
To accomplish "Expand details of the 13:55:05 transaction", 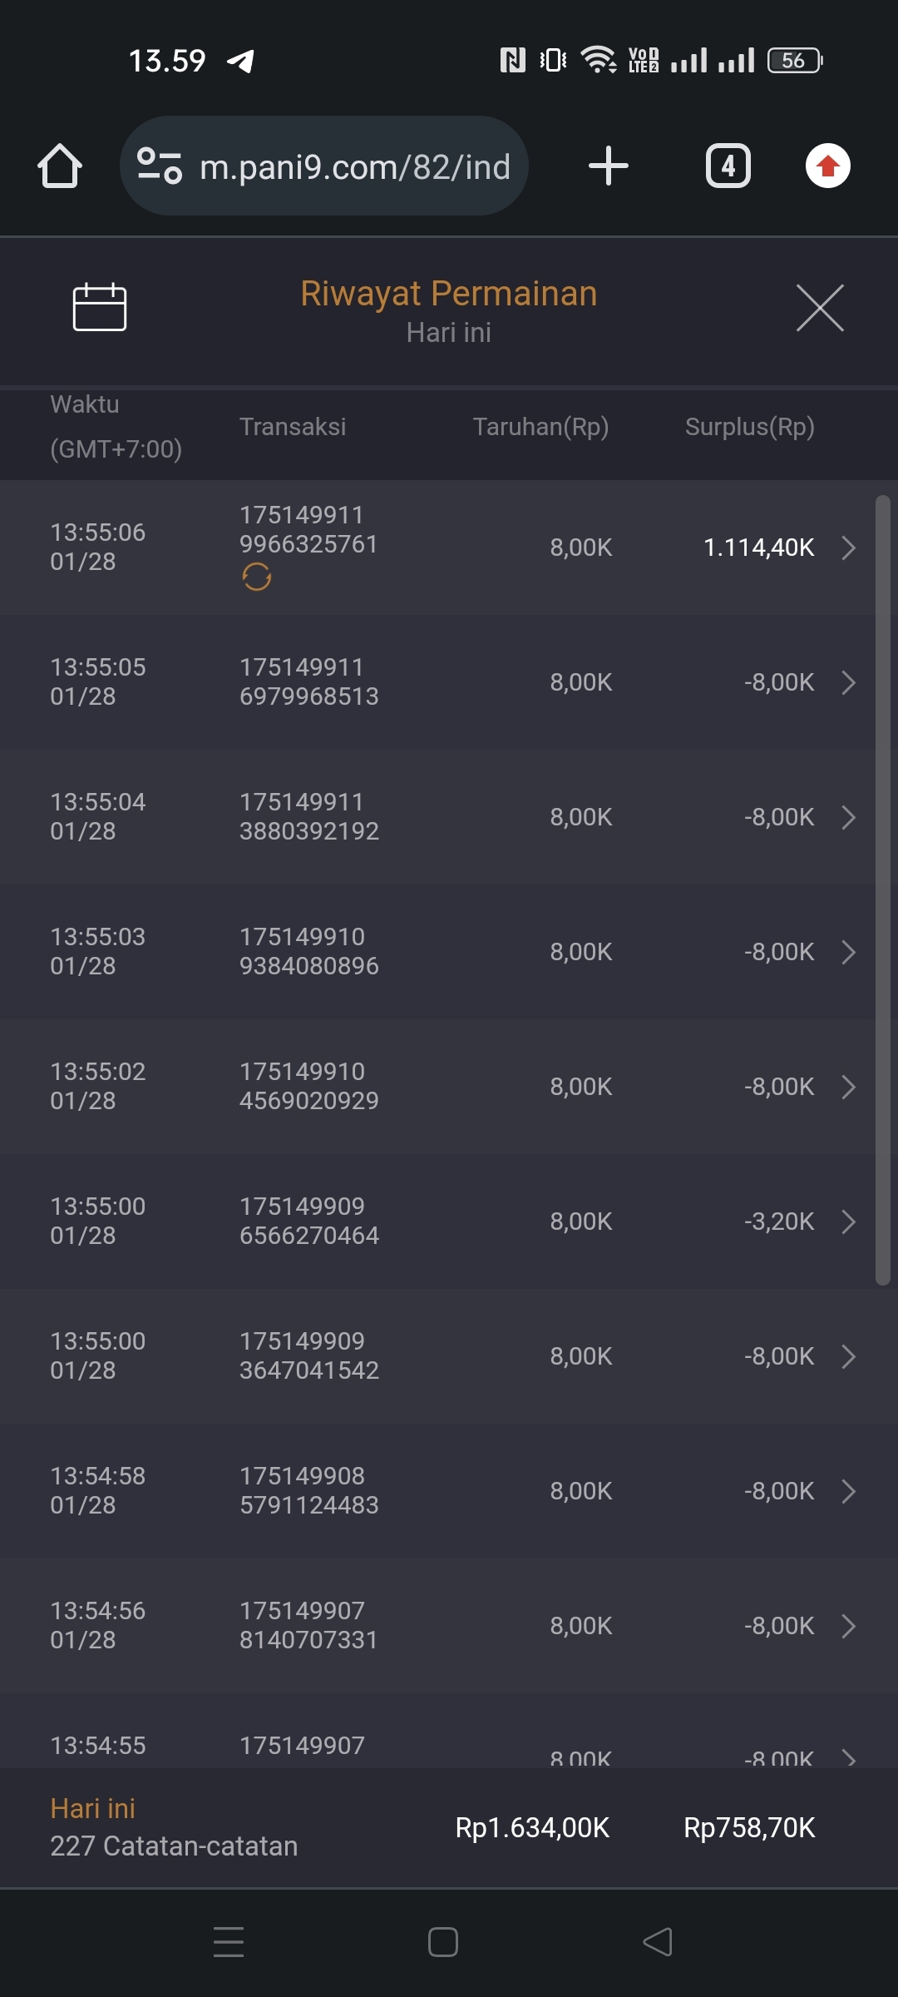I will pyautogui.click(x=848, y=682).
